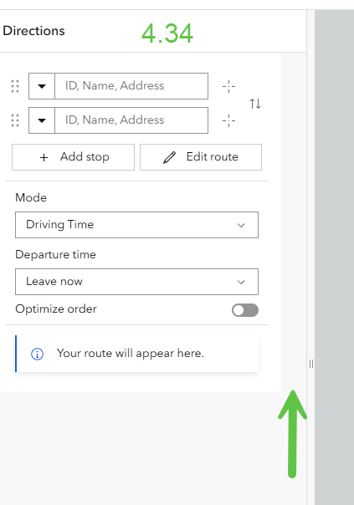
Task: Click the Add stop button
Action: point(73,157)
